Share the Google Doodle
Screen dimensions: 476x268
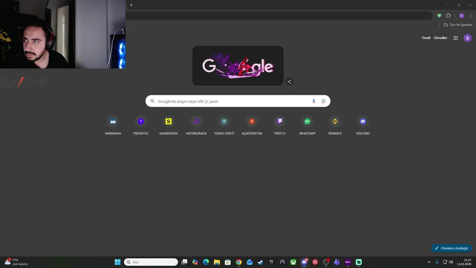click(x=289, y=82)
